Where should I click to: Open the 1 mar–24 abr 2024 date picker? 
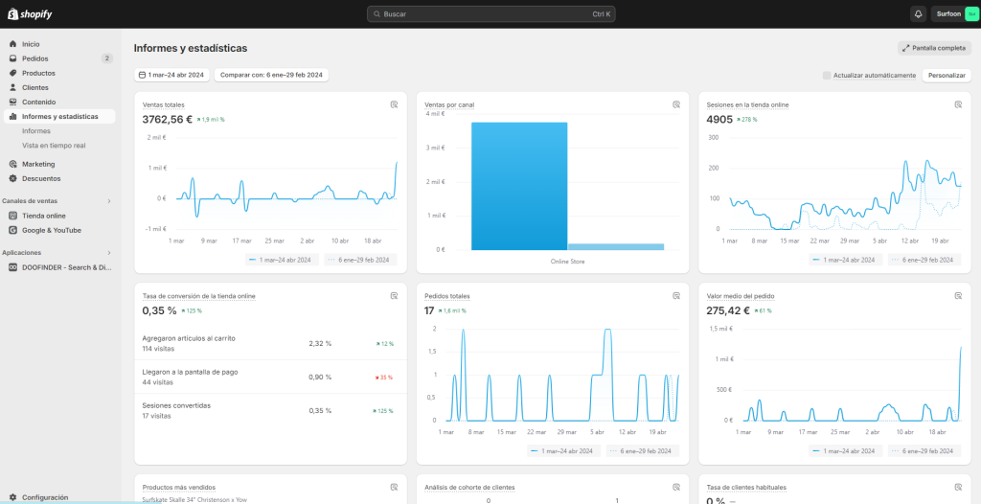(x=171, y=75)
